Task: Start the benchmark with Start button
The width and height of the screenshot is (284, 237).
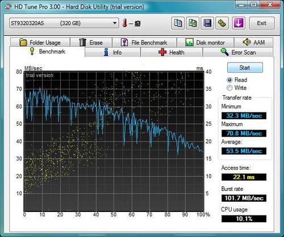Action: tap(245, 68)
